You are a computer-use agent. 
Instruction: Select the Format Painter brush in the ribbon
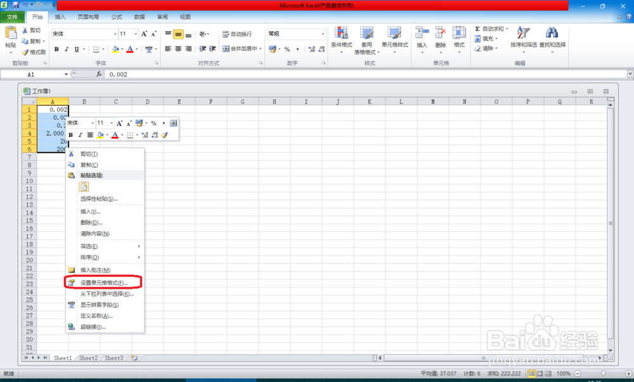(x=25, y=52)
